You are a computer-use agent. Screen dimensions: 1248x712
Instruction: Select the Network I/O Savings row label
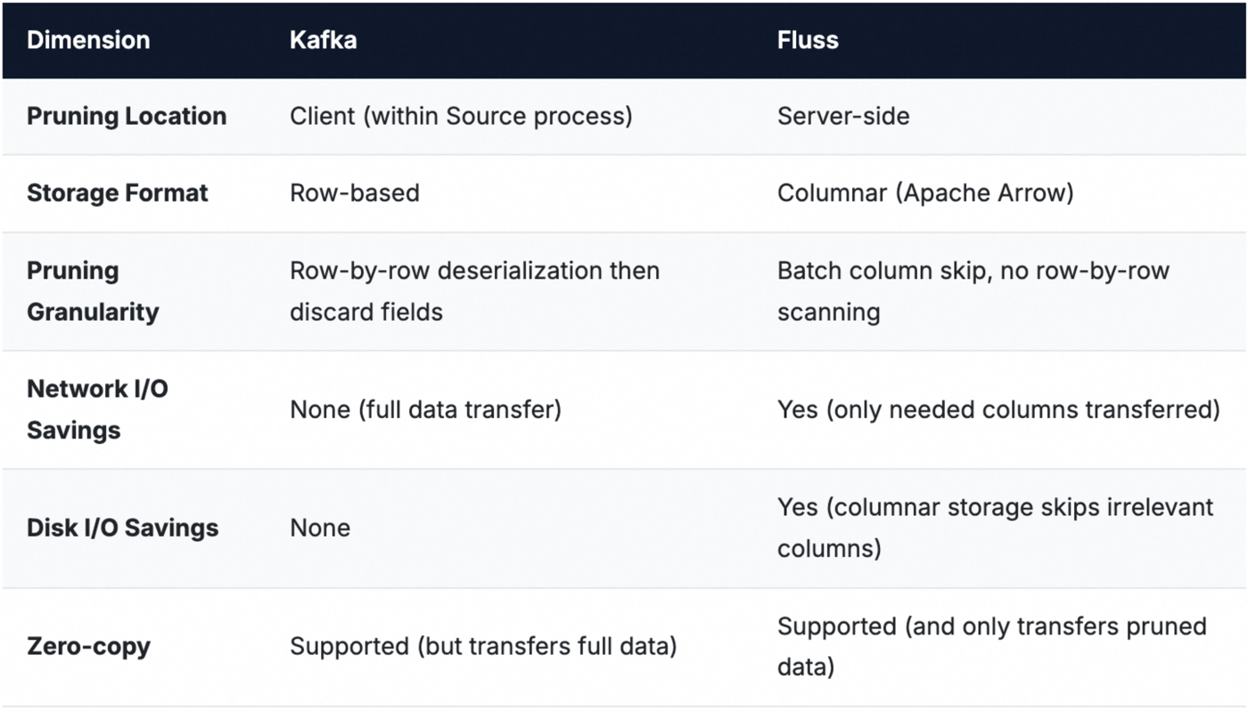click(97, 409)
